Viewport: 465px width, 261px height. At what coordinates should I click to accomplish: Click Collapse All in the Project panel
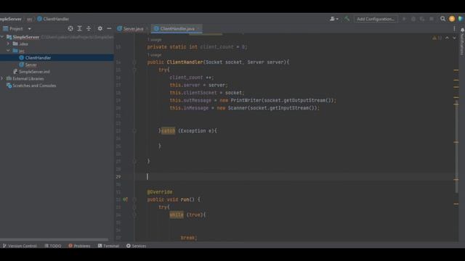(x=89, y=28)
